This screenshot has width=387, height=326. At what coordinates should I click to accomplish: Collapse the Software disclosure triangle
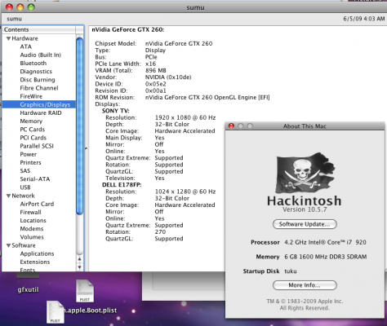click(8, 245)
